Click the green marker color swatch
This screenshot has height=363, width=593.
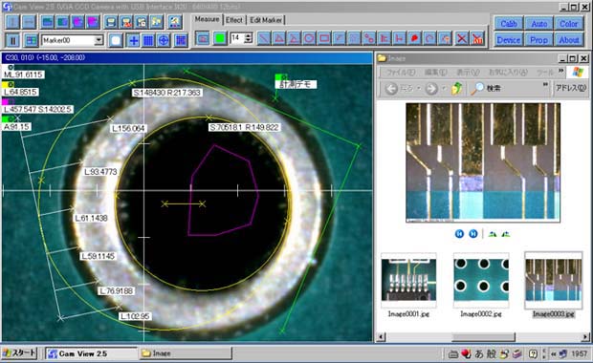[219, 38]
